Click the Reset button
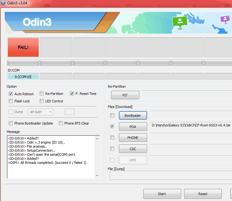This screenshot has width=232, height=201. 203,194
